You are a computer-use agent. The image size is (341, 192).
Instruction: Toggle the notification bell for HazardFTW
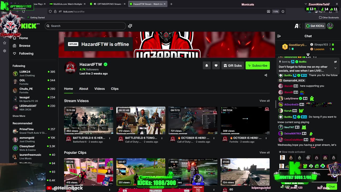206,66
